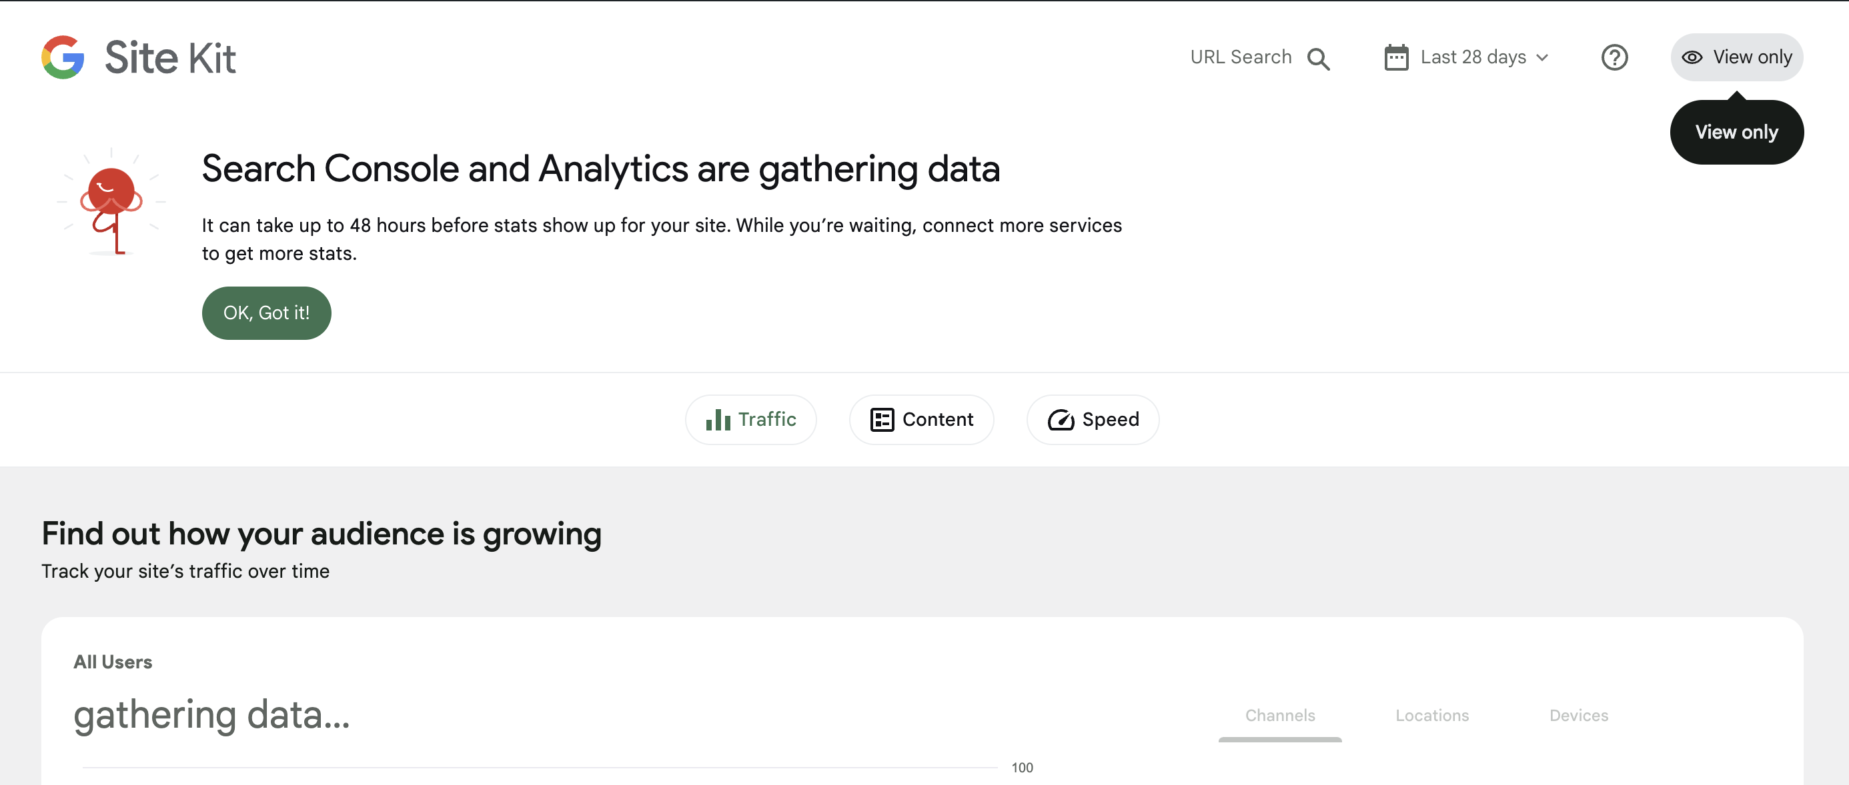1849x785 pixels.
Task: Open the help question mark icon
Action: pyautogui.click(x=1614, y=57)
